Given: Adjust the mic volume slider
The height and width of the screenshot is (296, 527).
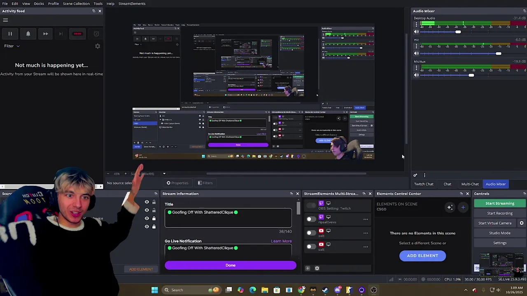Looking at the screenshot, I should tap(499, 53).
